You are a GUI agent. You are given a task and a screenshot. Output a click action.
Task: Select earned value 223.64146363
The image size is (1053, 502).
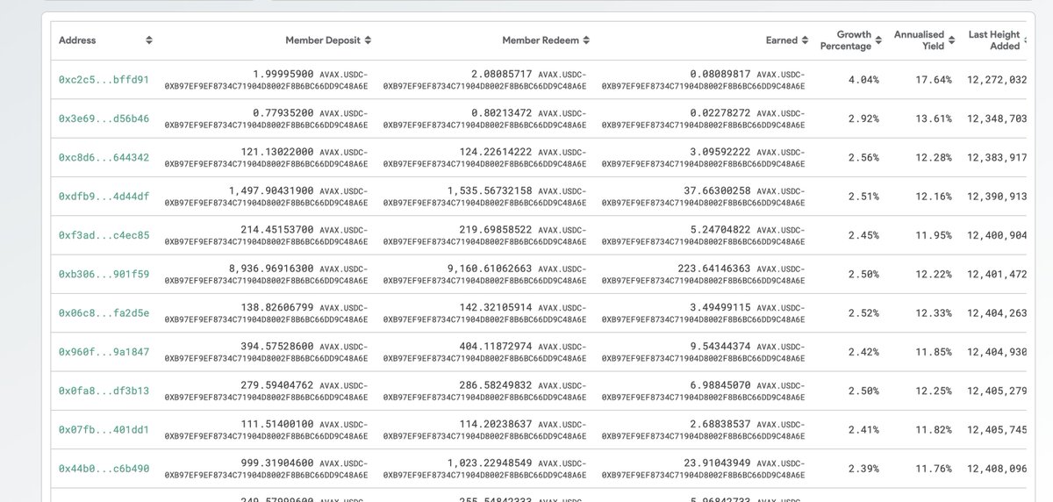[x=713, y=269]
